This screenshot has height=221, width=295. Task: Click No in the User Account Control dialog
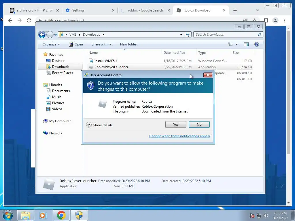[x=199, y=124]
